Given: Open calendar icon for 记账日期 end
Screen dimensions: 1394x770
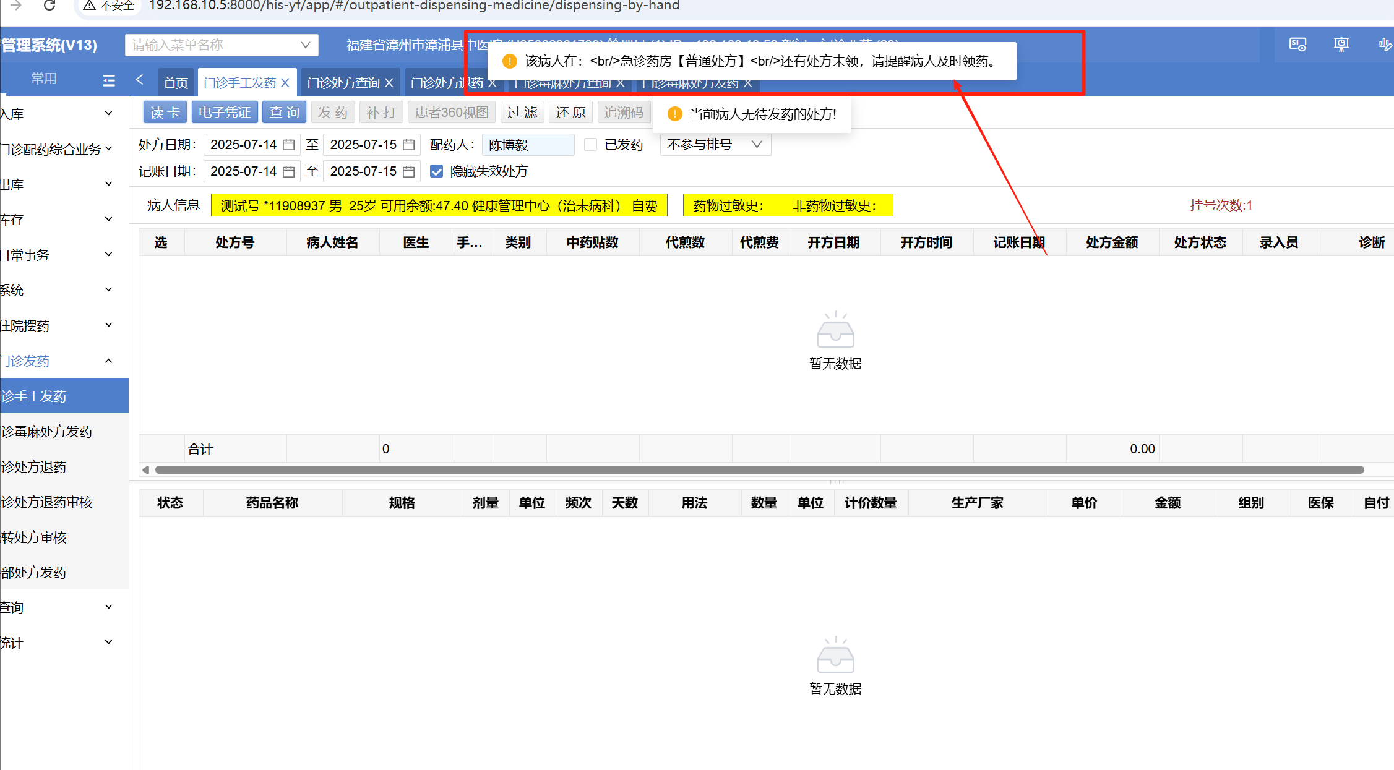Looking at the screenshot, I should click(x=408, y=171).
